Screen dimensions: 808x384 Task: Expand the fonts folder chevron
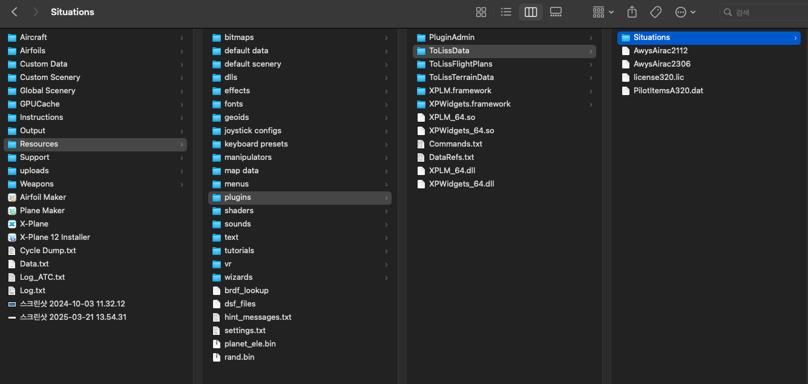386,104
